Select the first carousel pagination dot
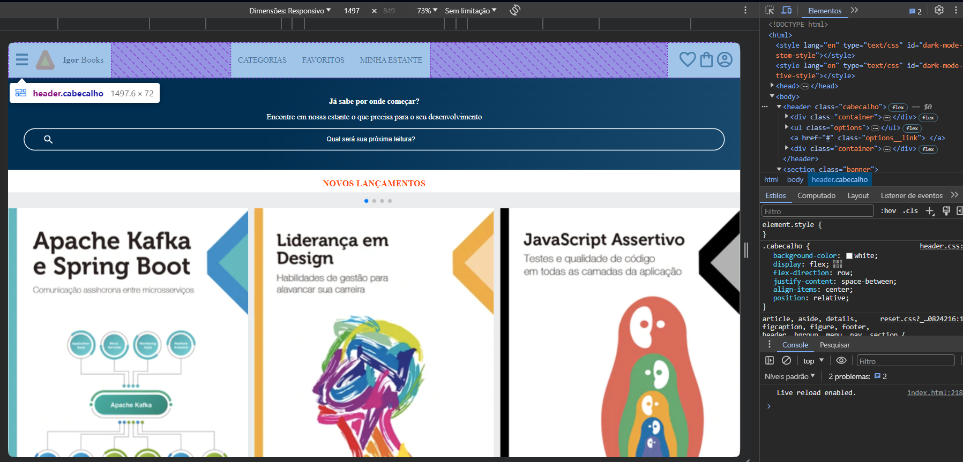This screenshot has width=963, height=462. [366, 201]
